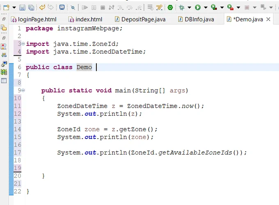The image size is (279, 205).
Task: Open the monitor-plug sidebar view icon
Action: (x=4, y=64)
